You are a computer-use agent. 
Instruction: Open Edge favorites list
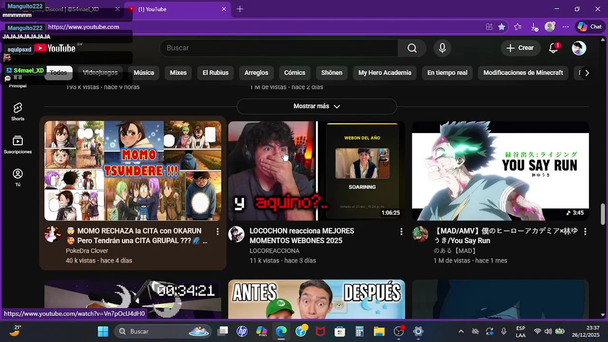(x=518, y=27)
